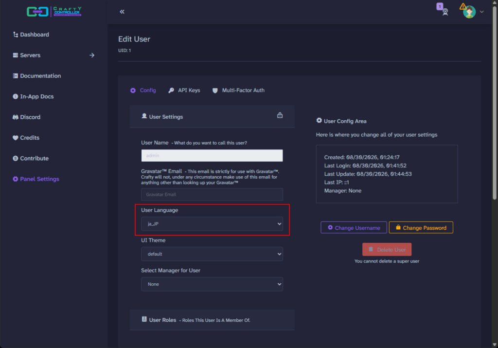
Task: Click the 'Last Update' timestamp line
Action: tap(368, 174)
